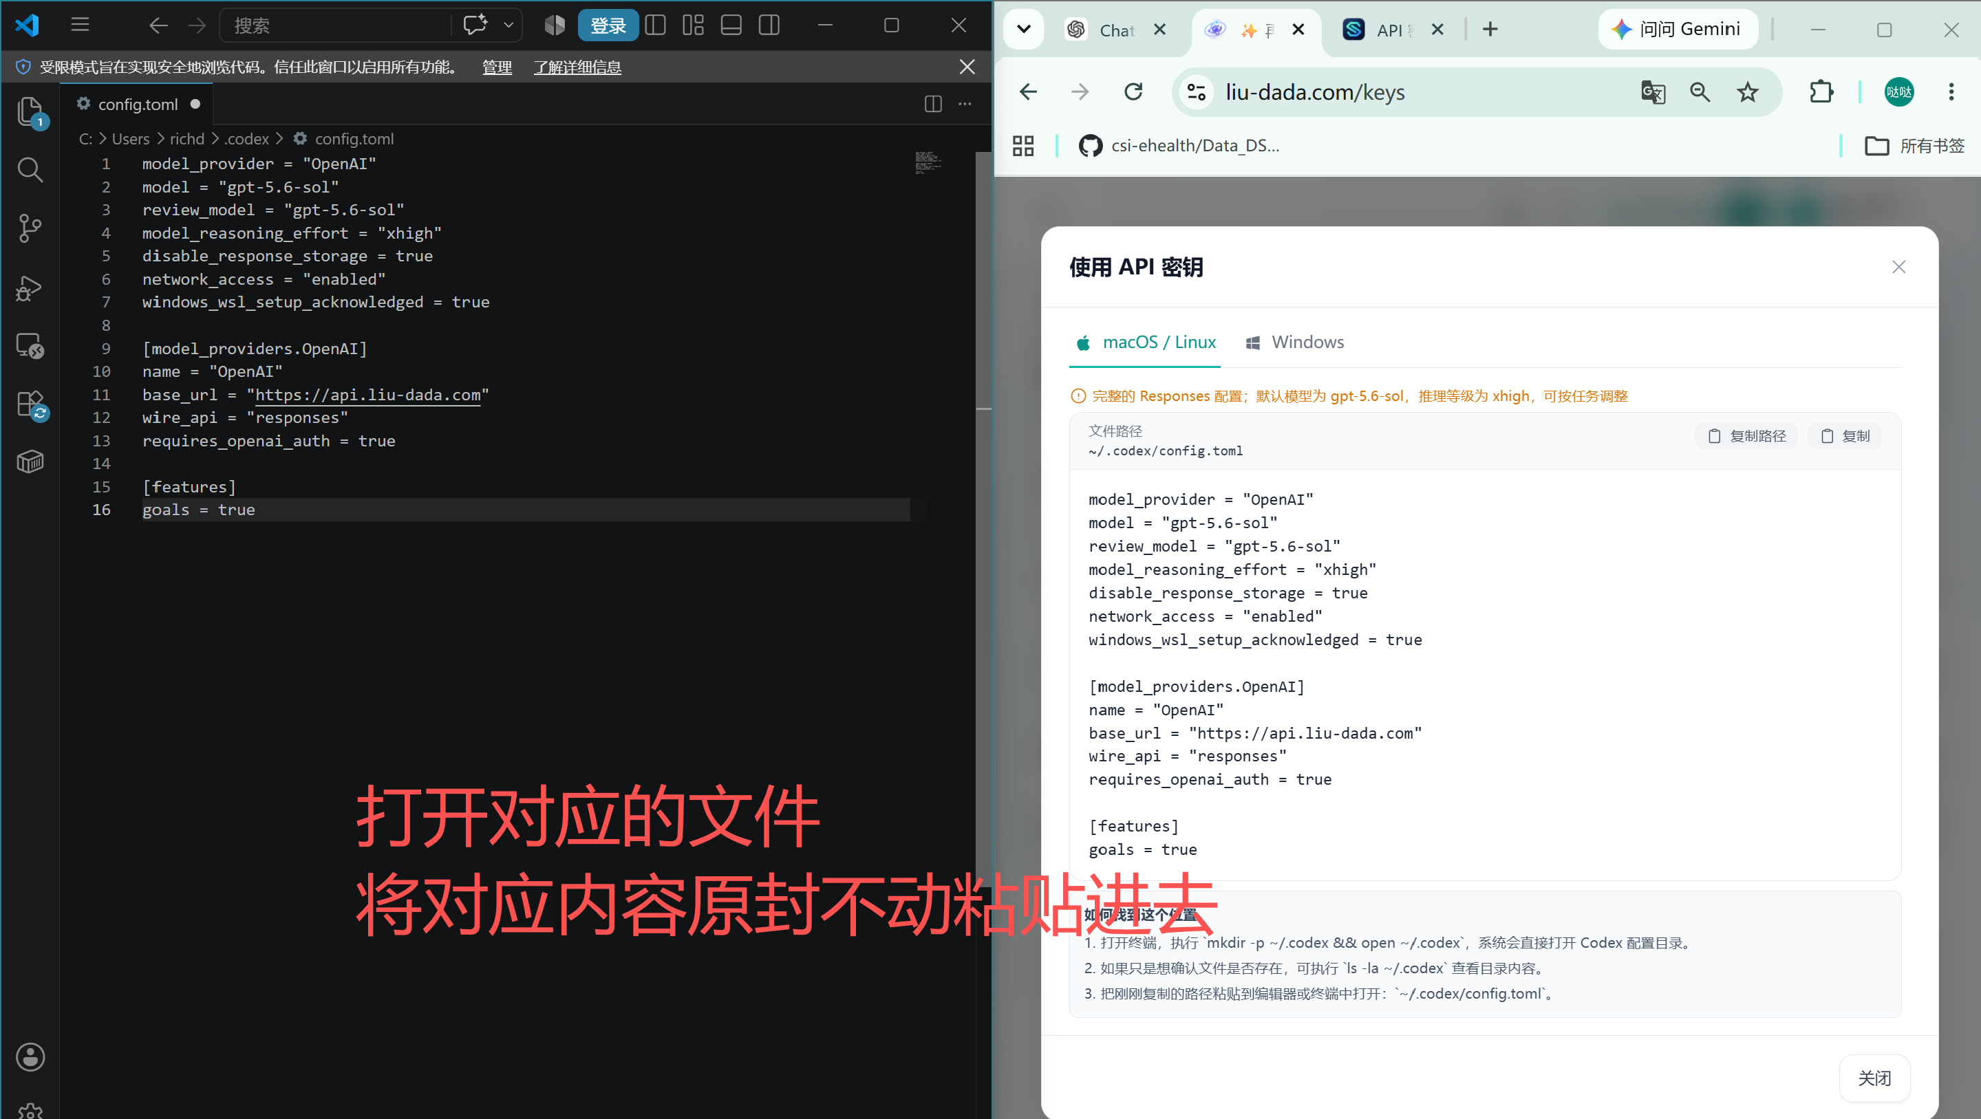Toggle the secondary sidebar layout
The width and height of the screenshot is (1981, 1119).
(769, 25)
